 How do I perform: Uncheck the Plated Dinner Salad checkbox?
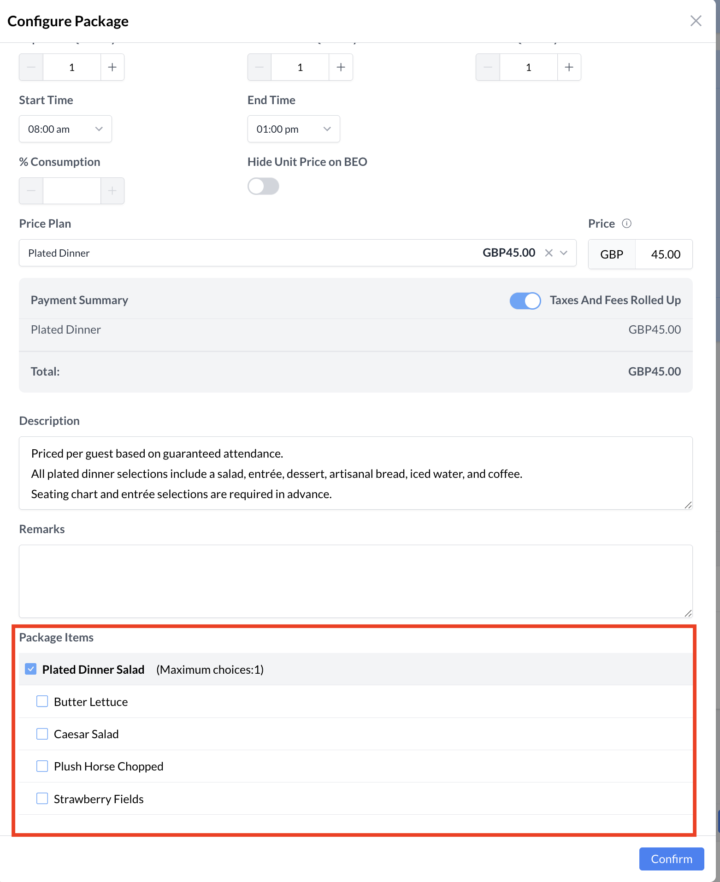click(31, 669)
